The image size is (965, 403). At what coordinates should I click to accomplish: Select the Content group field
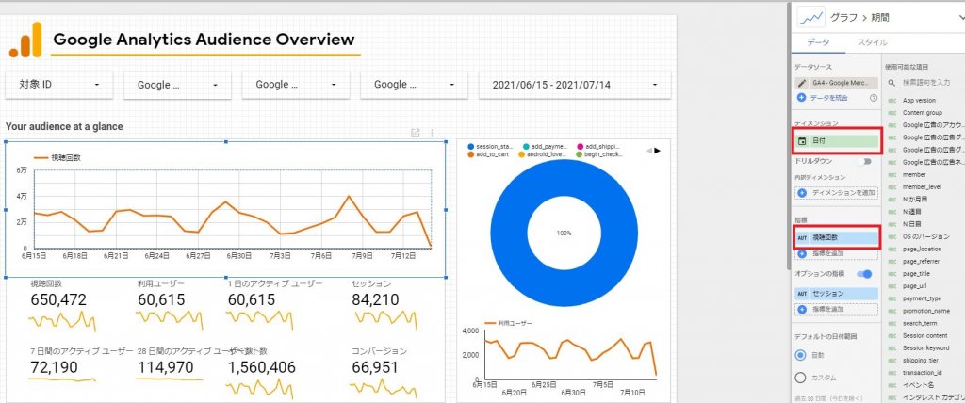923,113
